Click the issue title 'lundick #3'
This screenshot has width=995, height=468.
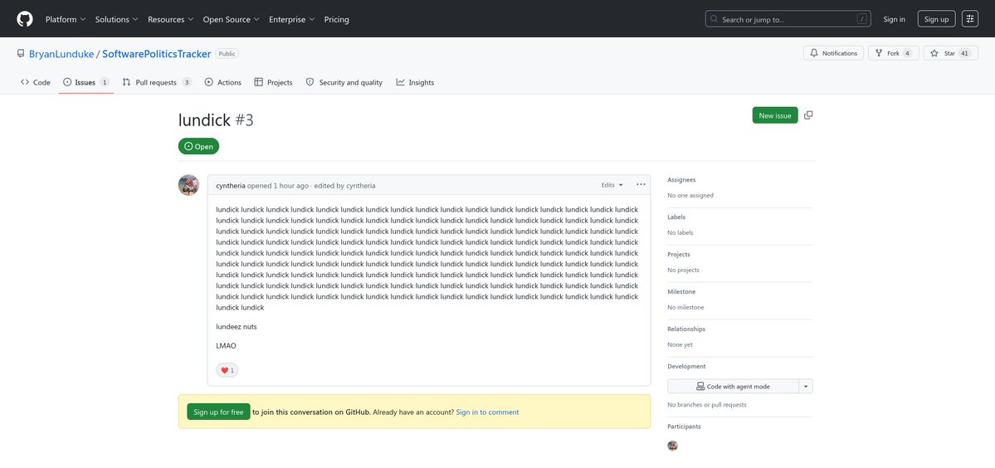(x=216, y=119)
